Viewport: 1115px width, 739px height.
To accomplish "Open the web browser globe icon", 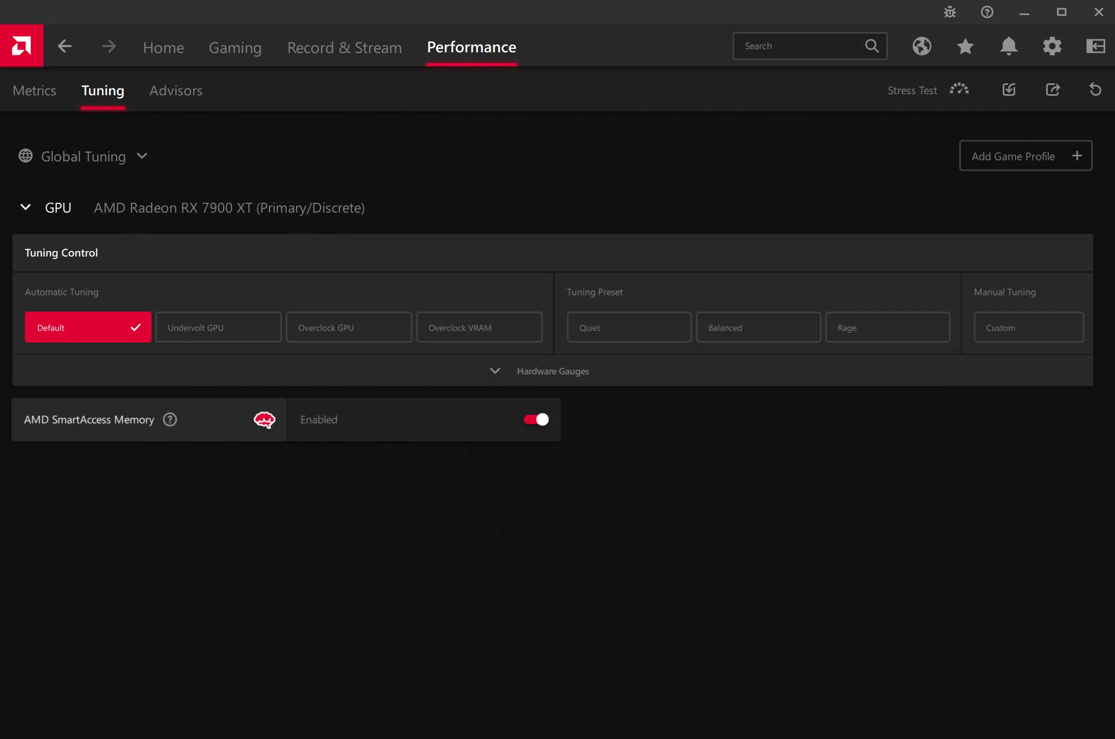I will [922, 46].
